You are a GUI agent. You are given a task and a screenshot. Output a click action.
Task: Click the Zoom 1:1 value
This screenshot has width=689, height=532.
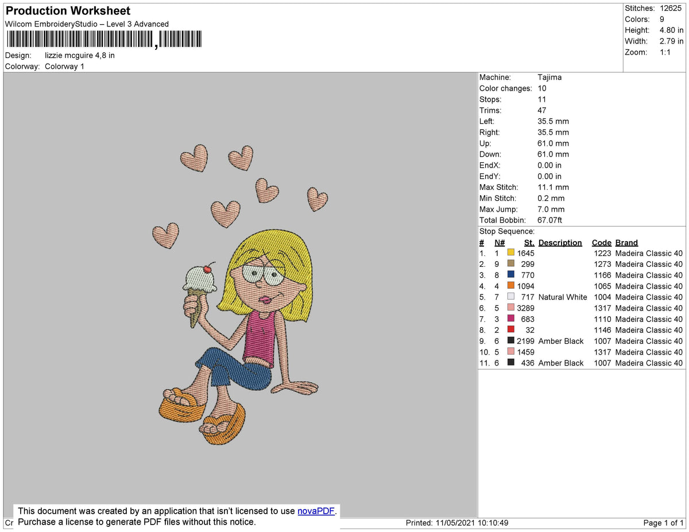pyautogui.click(x=667, y=52)
